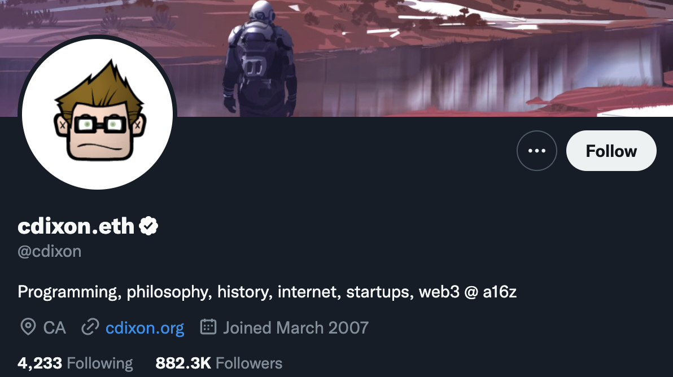Viewport: 673px width, 377px height.
Task: Open the cartoon face profile avatar
Action: [x=98, y=114]
